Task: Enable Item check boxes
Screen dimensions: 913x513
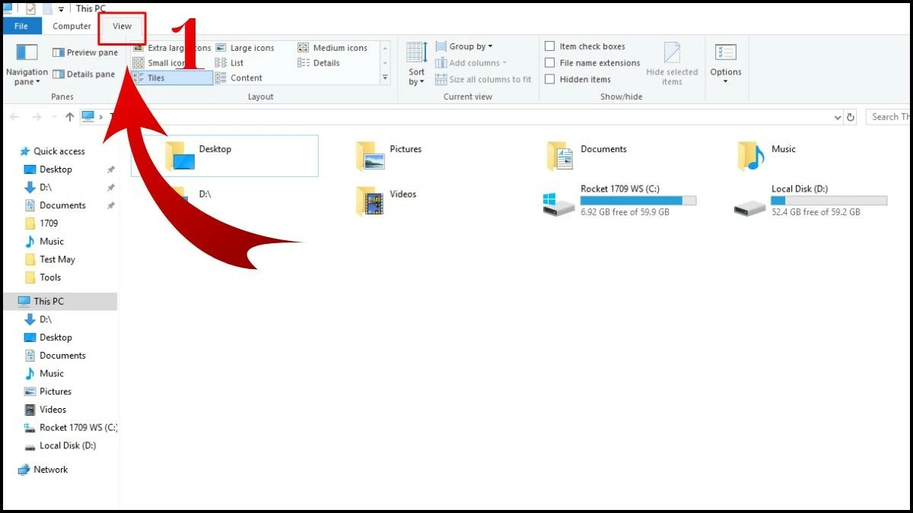Action: tap(586, 46)
